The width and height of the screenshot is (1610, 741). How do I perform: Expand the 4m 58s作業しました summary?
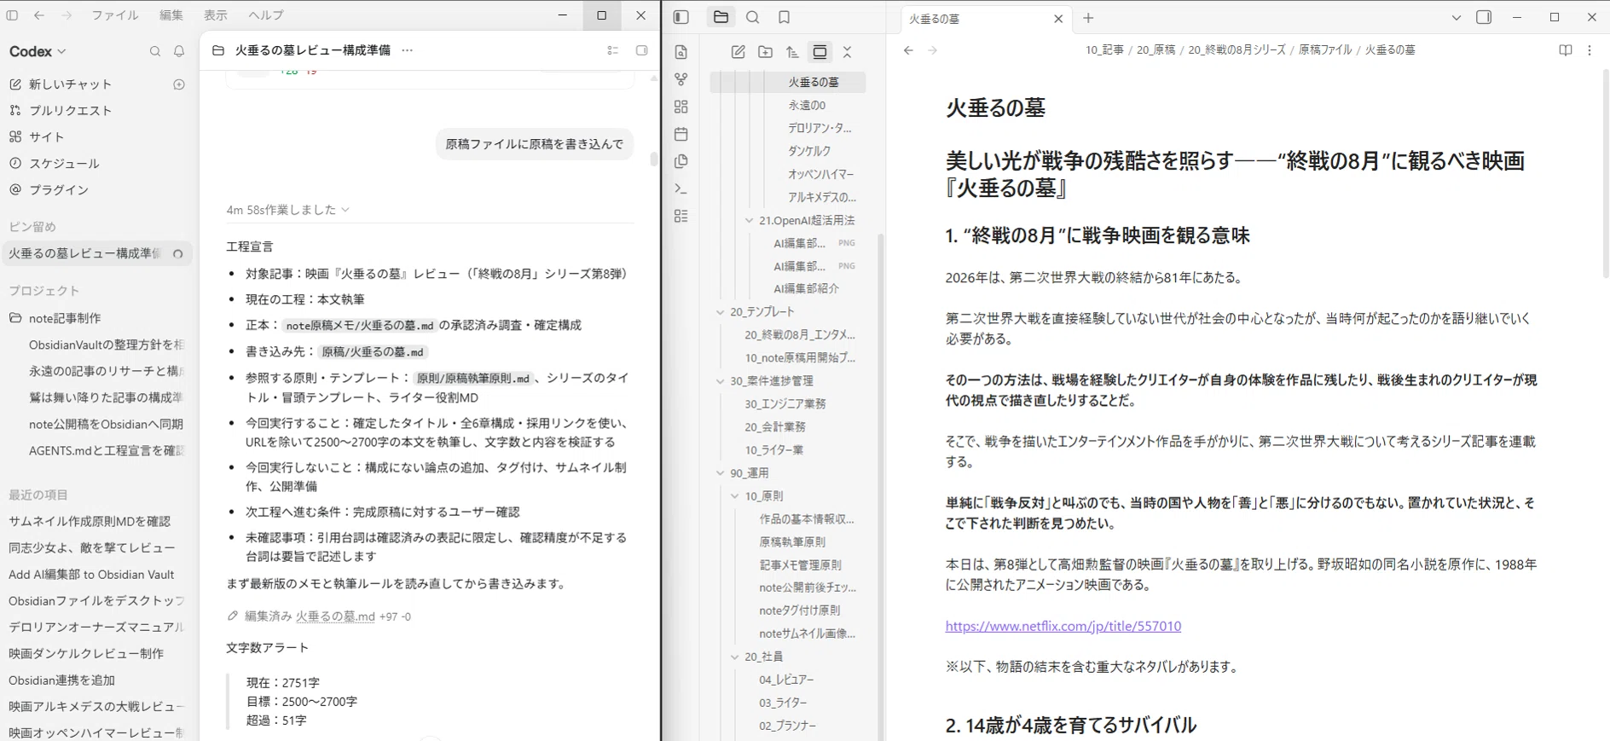(288, 210)
